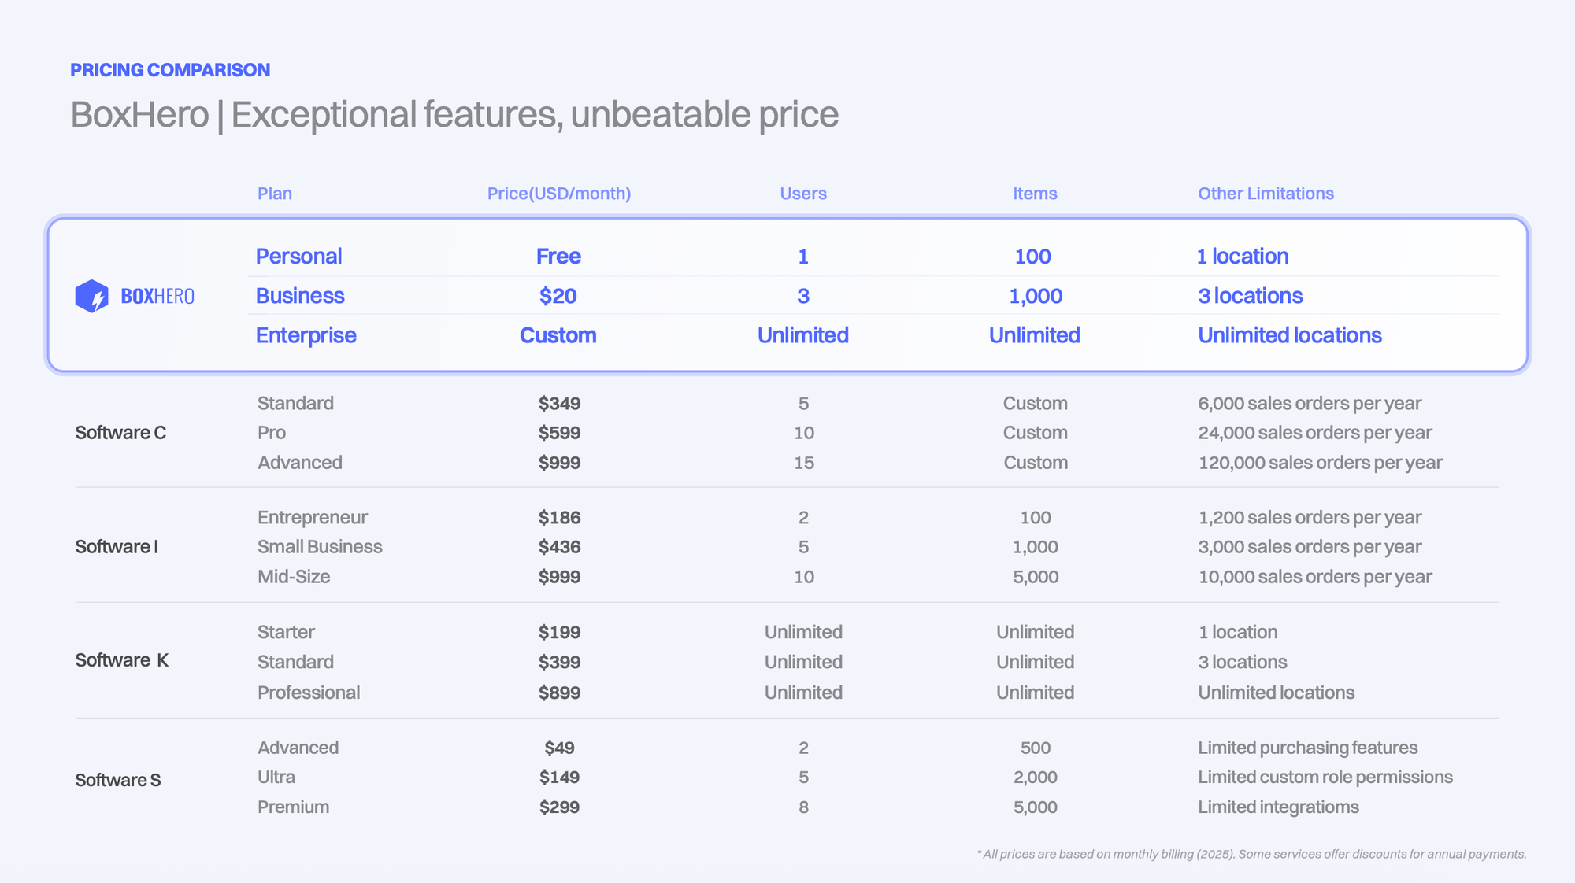Viewport: 1575px width, 883px height.
Task: Click the $899 Professional price
Action: pyautogui.click(x=559, y=693)
